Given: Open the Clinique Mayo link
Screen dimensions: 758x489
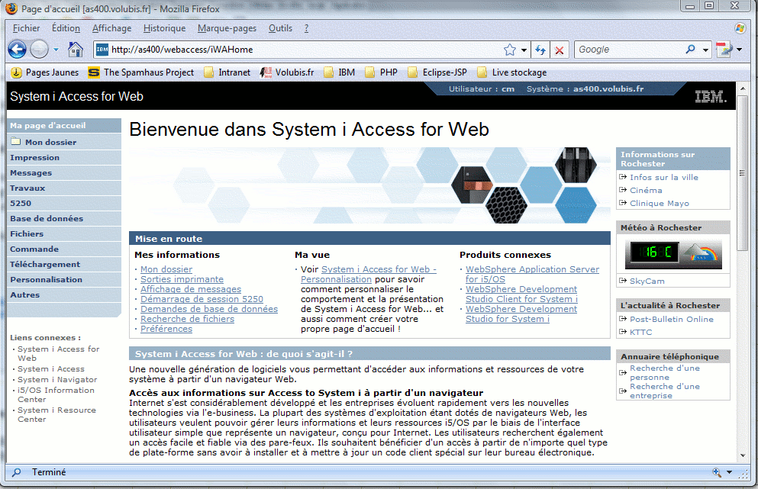Looking at the screenshot, I should click(x=660, y=204).
